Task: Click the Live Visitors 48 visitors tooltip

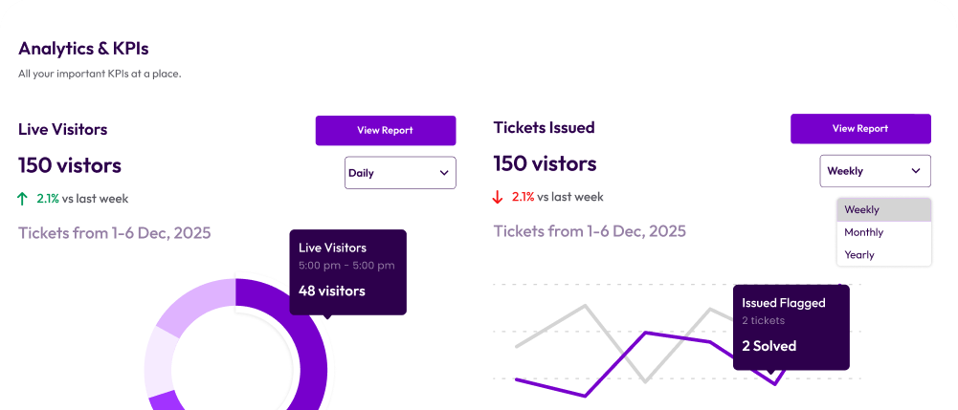Action: [x=347, y=270]
